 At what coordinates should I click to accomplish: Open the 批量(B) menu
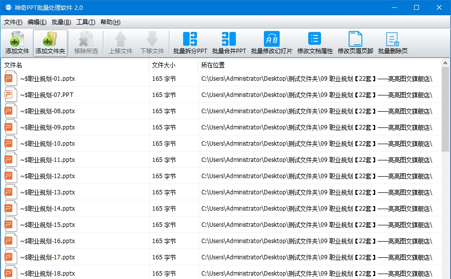point(61,22)
